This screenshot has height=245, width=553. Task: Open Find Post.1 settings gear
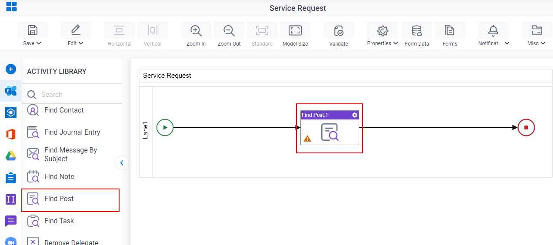click(355, 115)
